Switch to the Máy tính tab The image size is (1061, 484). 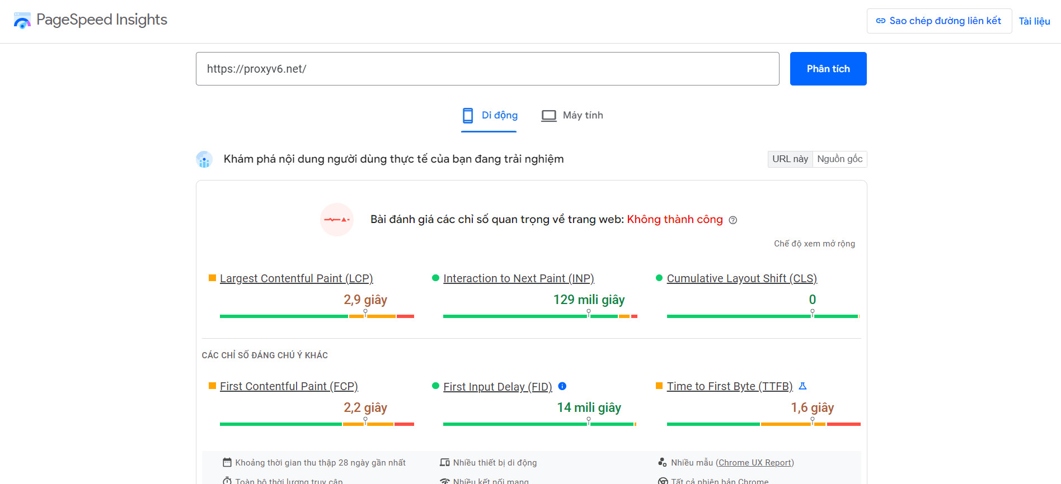pos(572,115)
